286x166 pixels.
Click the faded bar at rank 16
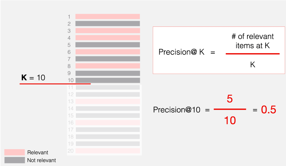point(107,122)
